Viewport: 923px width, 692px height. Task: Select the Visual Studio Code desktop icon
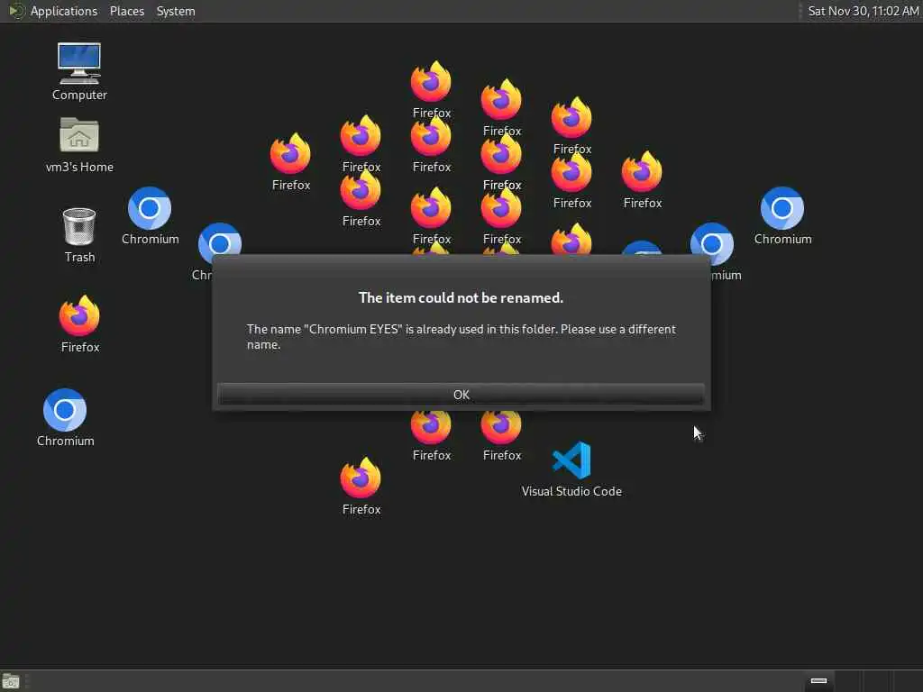571,460
